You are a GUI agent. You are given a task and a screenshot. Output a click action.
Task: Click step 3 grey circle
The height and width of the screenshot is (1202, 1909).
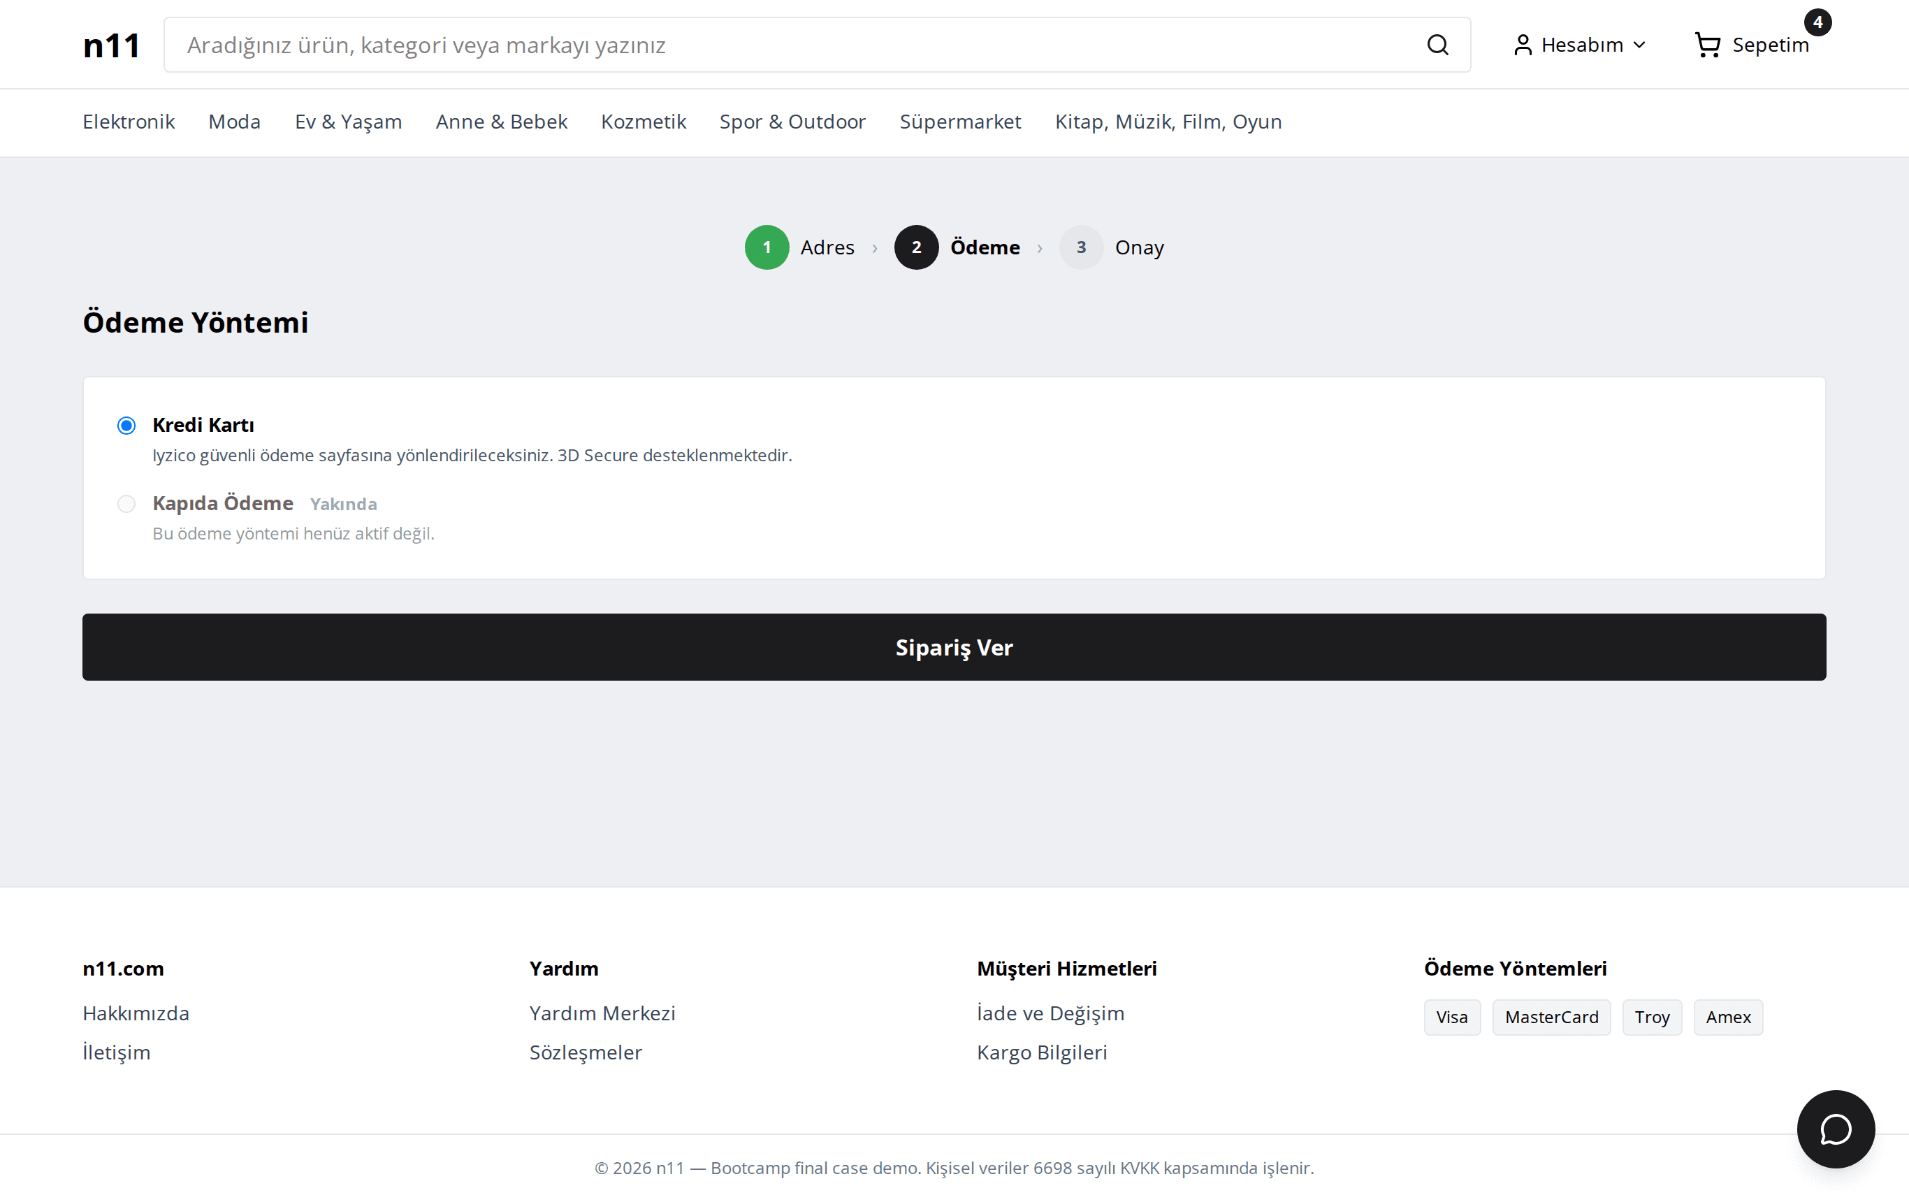coord(1082,247)
